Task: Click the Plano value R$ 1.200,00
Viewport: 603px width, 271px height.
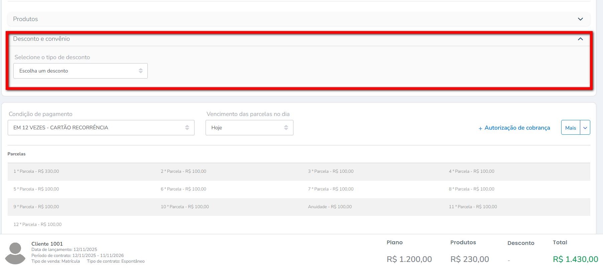Action: point(409,259)
